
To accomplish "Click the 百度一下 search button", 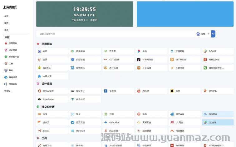I will 203,34.
